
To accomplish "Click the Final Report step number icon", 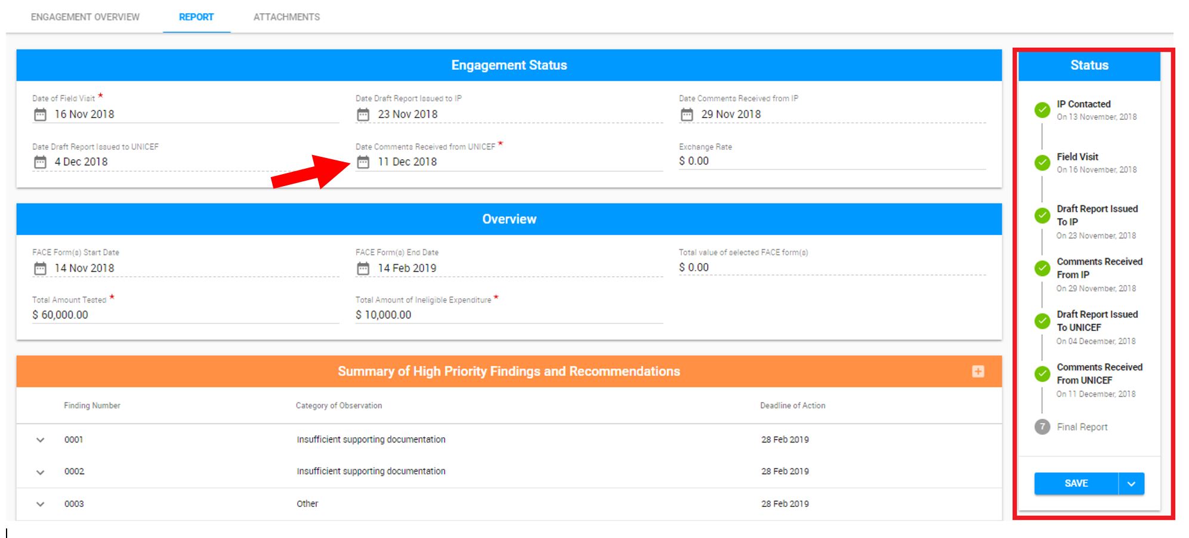I will coord(1042,427).
